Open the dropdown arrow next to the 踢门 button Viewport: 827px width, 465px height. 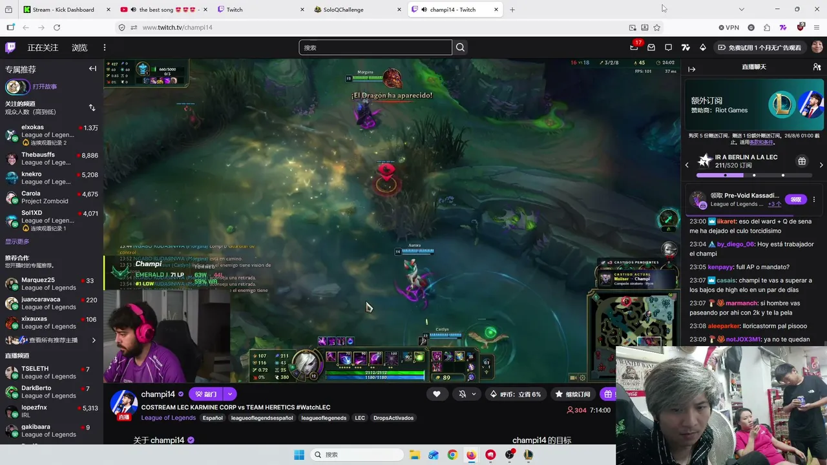click(x=229, y=394)
